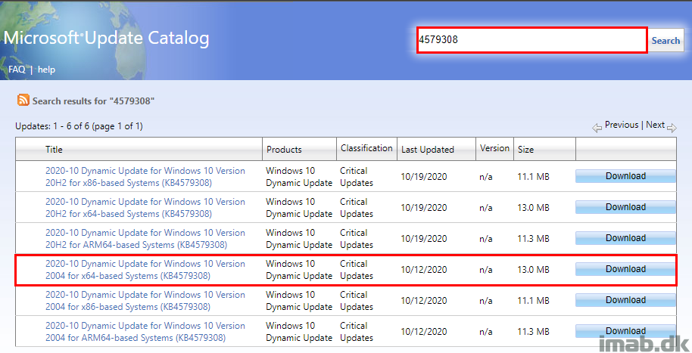The image size is (692, 353).
Task: Download the 20H2 x86-based update
Action: [625, 176]
